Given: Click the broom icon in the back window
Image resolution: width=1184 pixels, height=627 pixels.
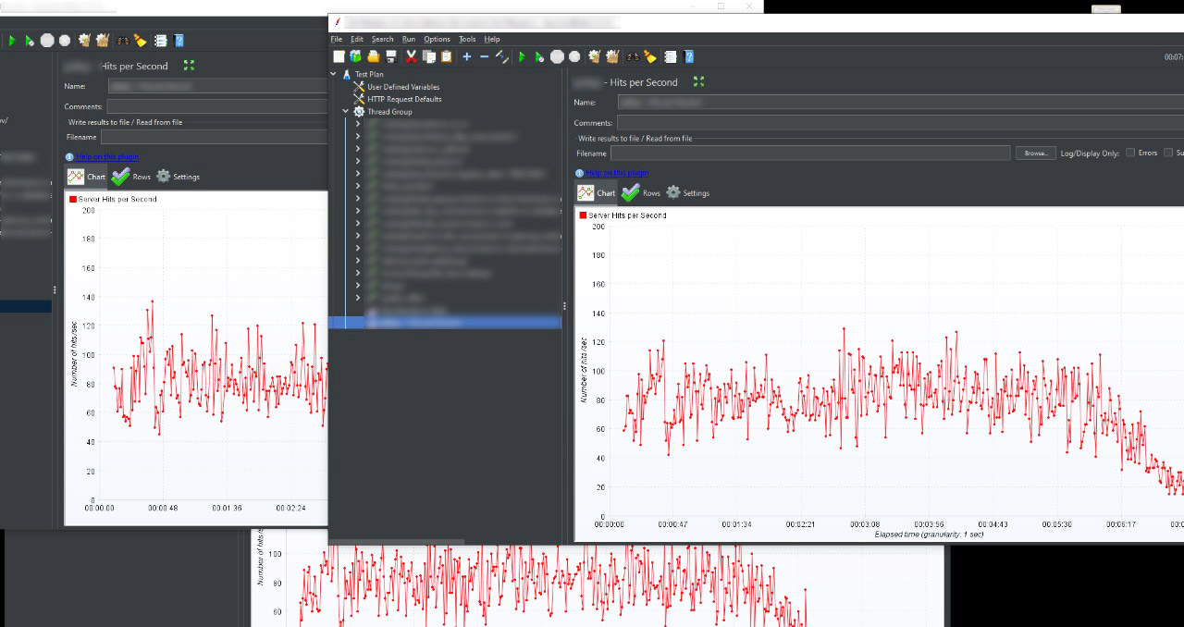Looking at the screenshot, I should [x=140, y=41].
